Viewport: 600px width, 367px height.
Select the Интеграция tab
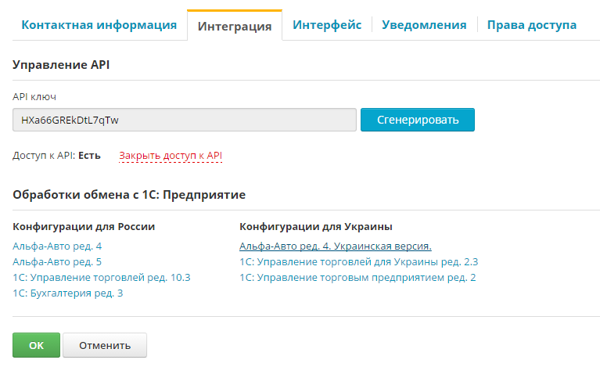tap(234, 27)
